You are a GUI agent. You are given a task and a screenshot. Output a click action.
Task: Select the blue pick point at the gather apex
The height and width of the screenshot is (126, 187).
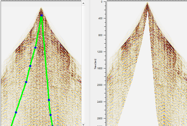[42, 16]
